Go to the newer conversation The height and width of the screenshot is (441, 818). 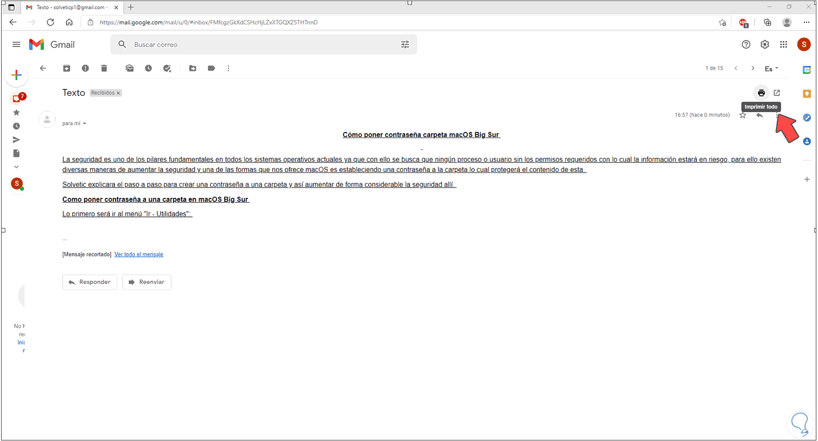click(736, 68)
